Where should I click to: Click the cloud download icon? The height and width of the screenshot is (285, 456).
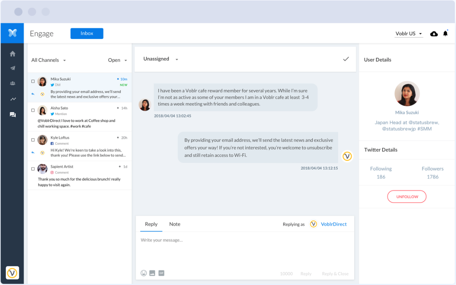pyautogui.click(x=434, y=34)
